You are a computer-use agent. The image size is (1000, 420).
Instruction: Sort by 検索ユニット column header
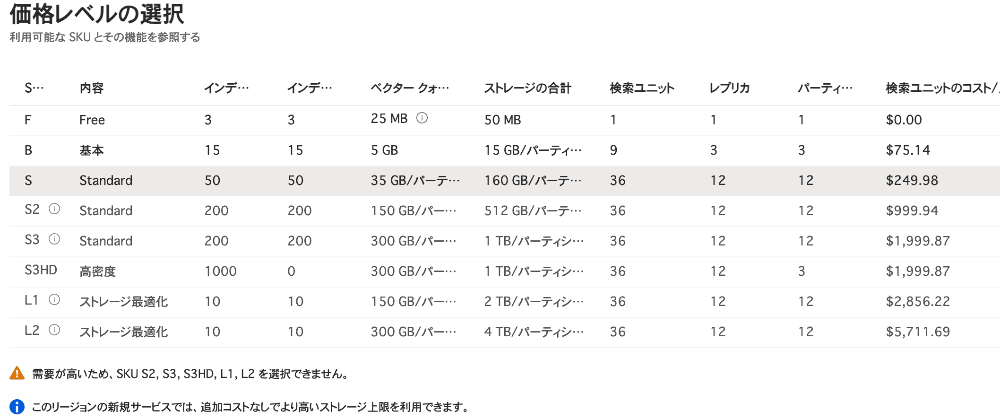[642, 88]
